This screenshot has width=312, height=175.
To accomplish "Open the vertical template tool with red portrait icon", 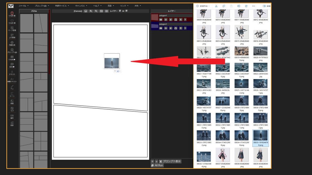I will (x=12, y=14).
